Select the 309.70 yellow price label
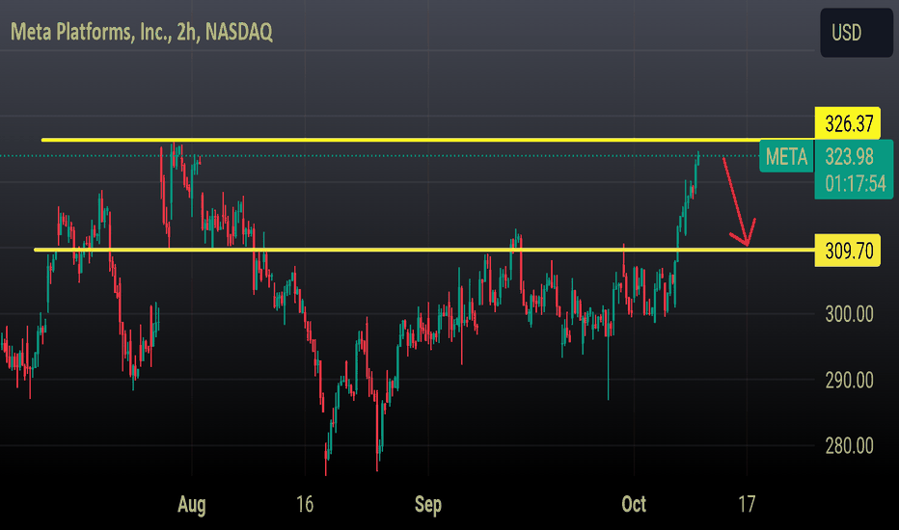The image size is (899, 530). click(x=848, y=251)
